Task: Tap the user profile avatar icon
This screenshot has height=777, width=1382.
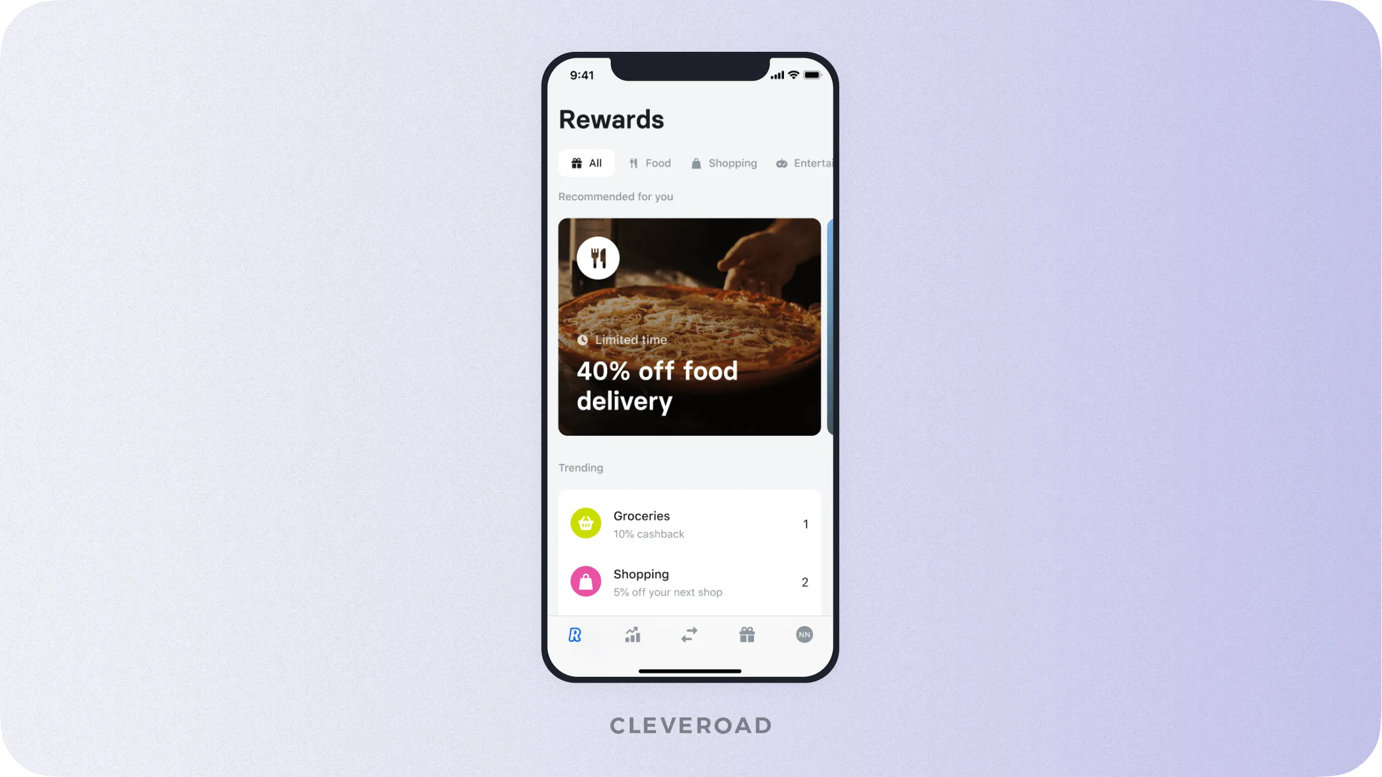Action: (805, 635)
